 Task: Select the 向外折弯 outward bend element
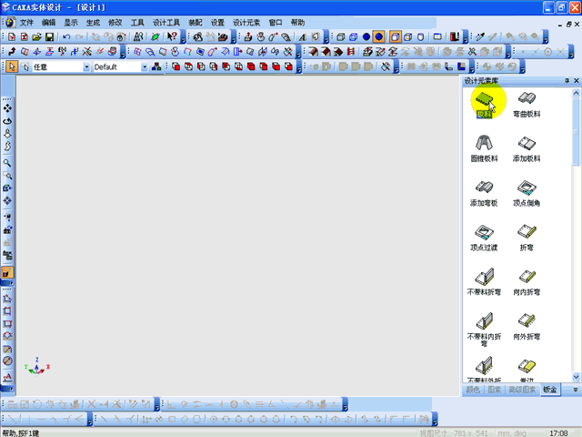tap(527, 327)
